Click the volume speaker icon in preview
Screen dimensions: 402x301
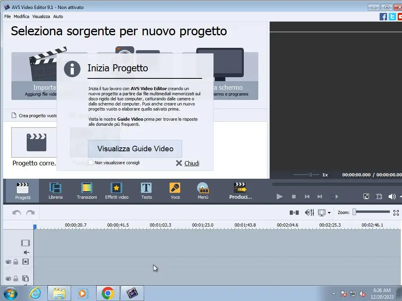392,196
